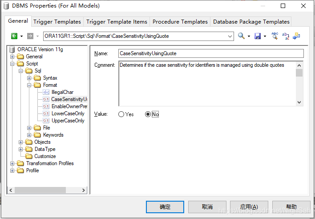Screen dimensions: 315x219
Task: Click the ab-ac replace icon
Action: coord(286,36)
